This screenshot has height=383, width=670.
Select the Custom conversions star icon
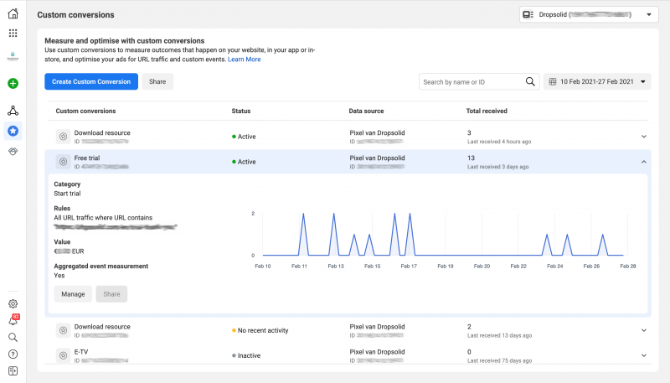pos(13,131)
